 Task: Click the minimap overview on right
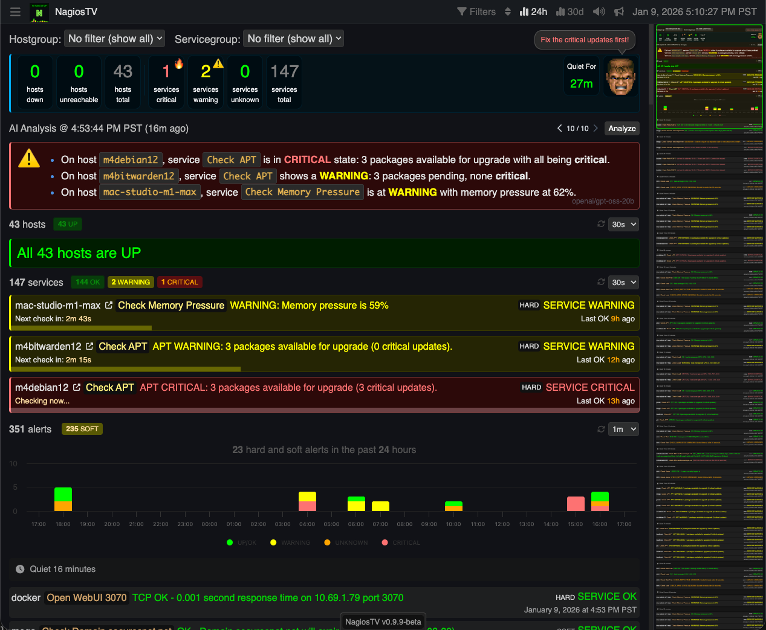click(709, 326)
